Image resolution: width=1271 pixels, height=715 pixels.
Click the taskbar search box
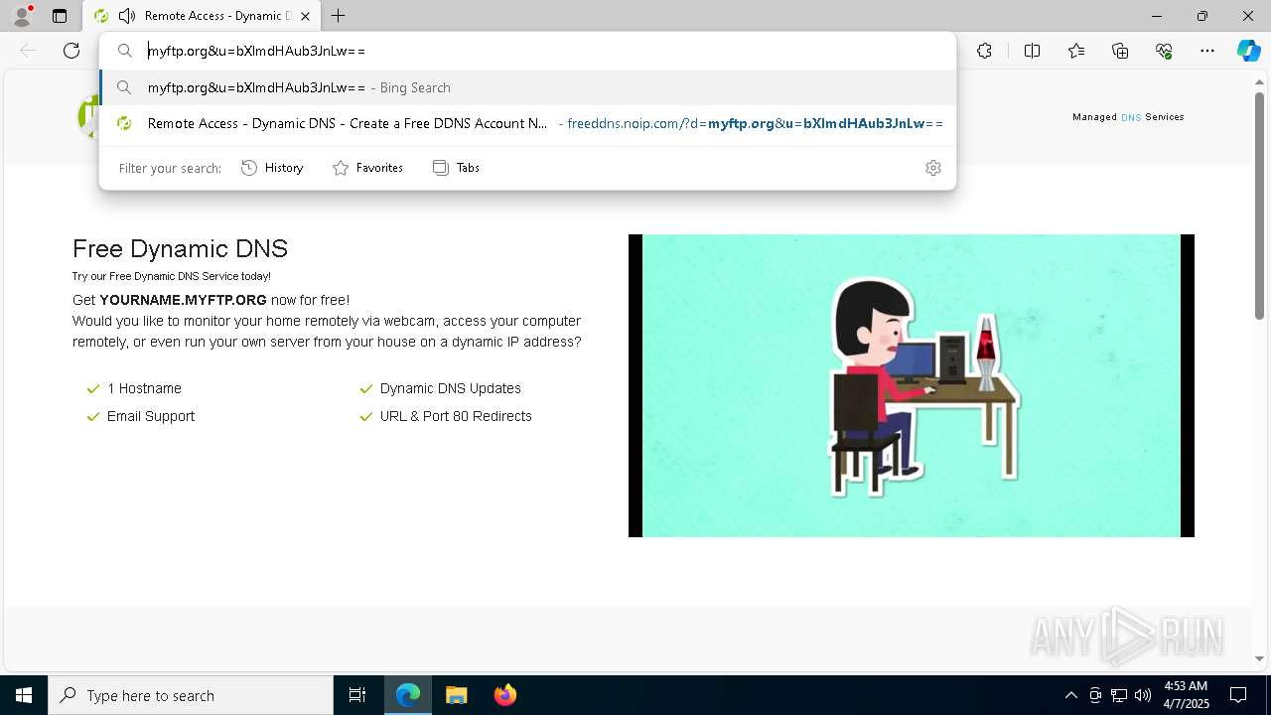191,695
